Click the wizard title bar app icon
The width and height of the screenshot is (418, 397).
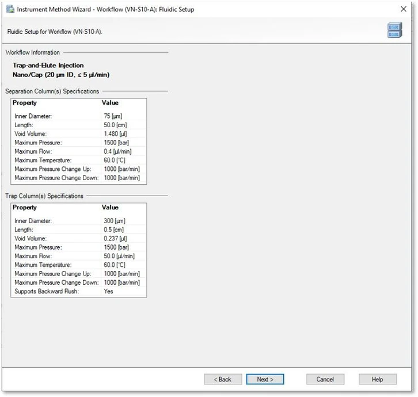(10, 10)
